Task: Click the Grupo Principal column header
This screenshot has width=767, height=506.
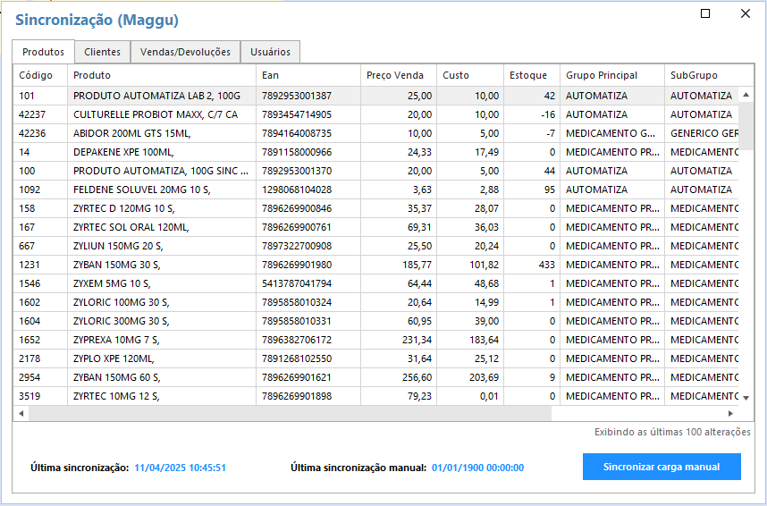Action: click(602, 75)
